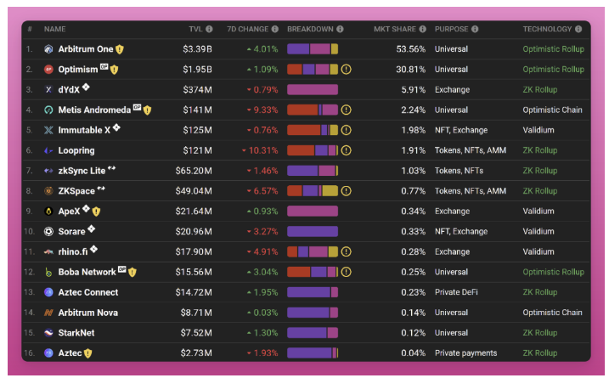This screenshot has height=378, width=609.
Task: Click the Tokens, NFTs purpose in zkSync Lite row
Action: coord(459,171)
